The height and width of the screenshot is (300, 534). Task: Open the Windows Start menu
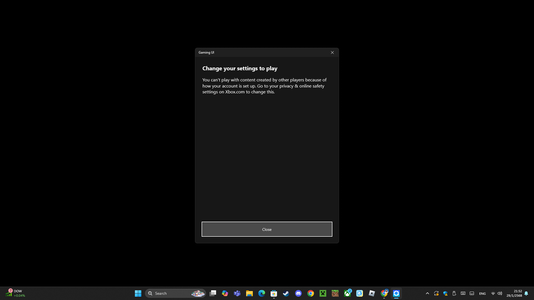(138, 293)
